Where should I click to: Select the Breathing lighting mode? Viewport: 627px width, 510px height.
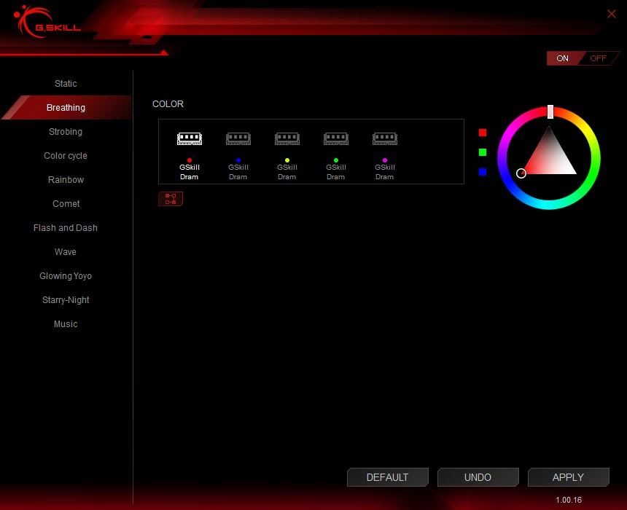point(66,108)
